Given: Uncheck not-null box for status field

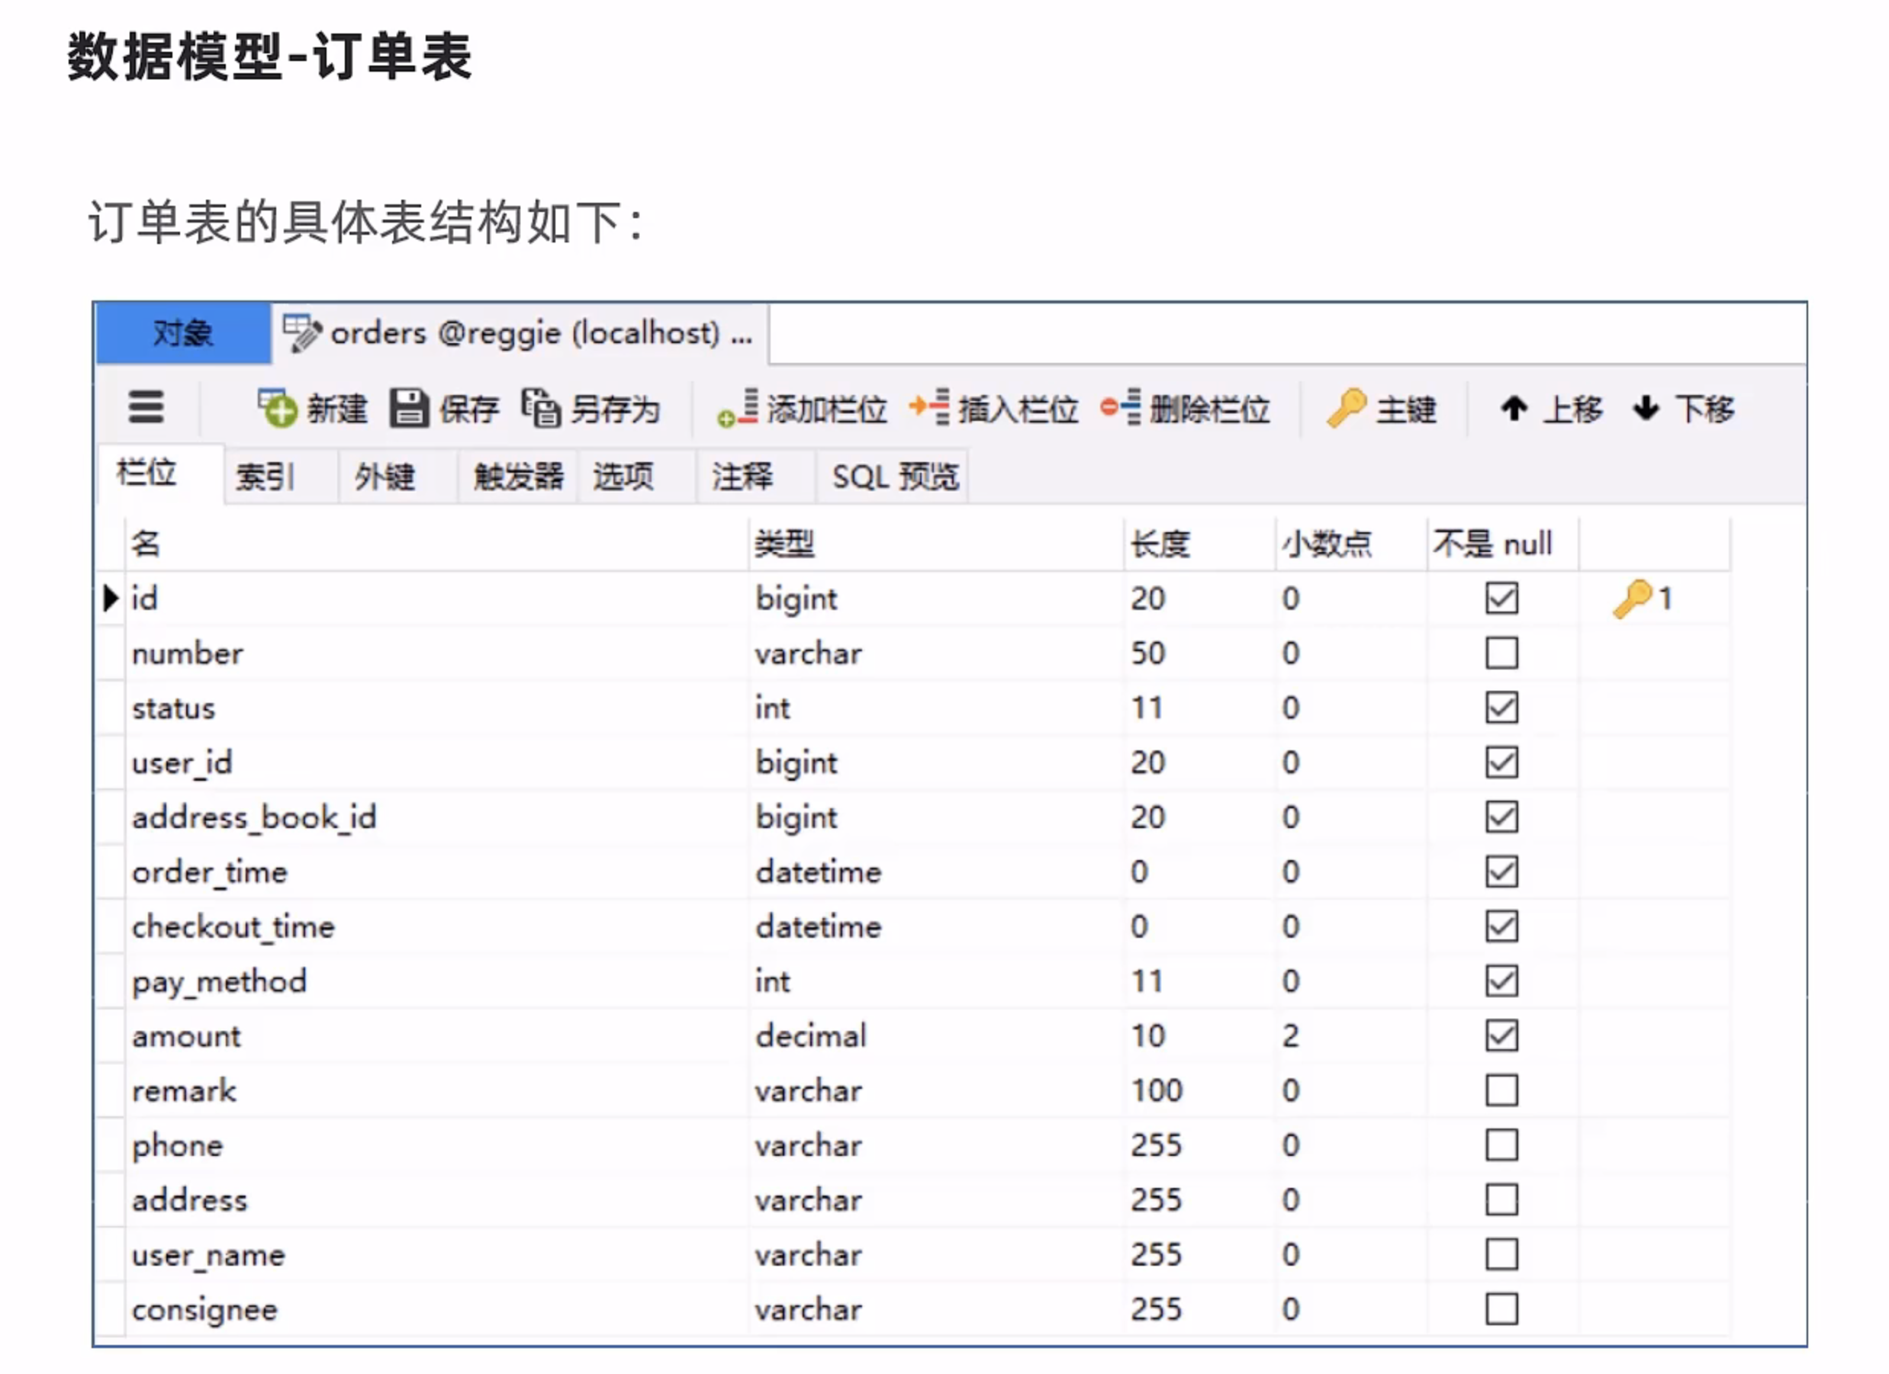Looking at the screenshot, I should [x=1501, y=708].
